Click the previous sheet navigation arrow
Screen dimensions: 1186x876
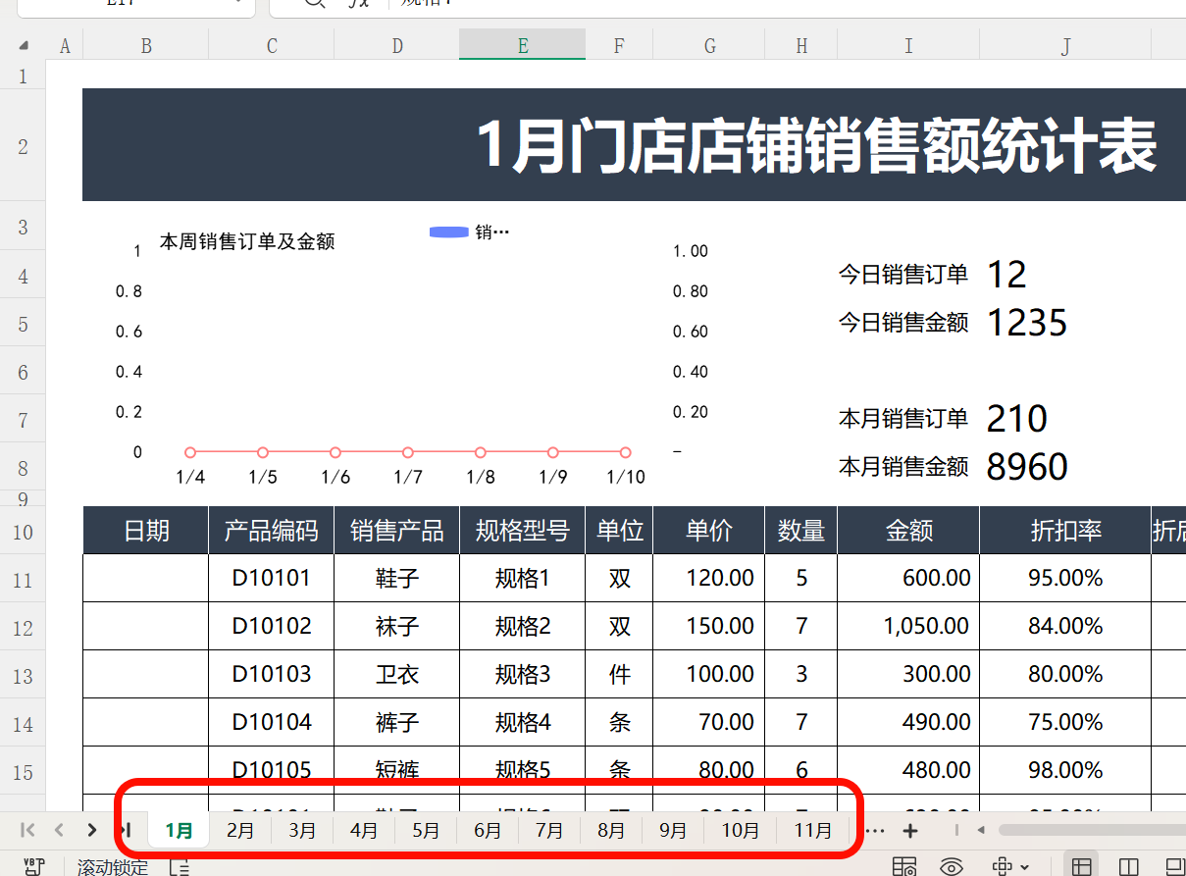(x=59, y=829)
